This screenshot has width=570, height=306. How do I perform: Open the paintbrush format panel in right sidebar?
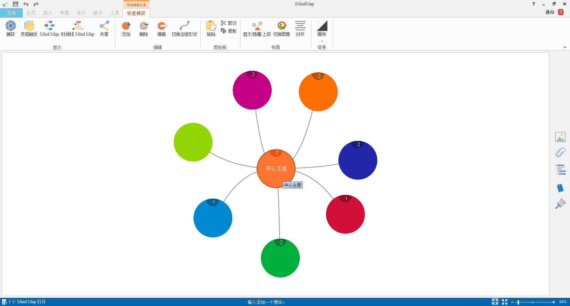click(x=560, y=204)
